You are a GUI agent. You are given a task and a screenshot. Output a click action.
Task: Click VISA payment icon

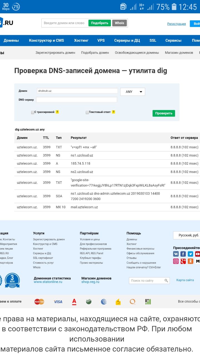(58, 302)
